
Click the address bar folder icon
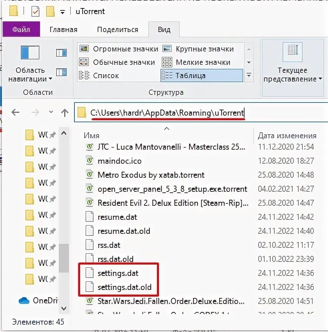pyautogui.click(x=82, y=112)
